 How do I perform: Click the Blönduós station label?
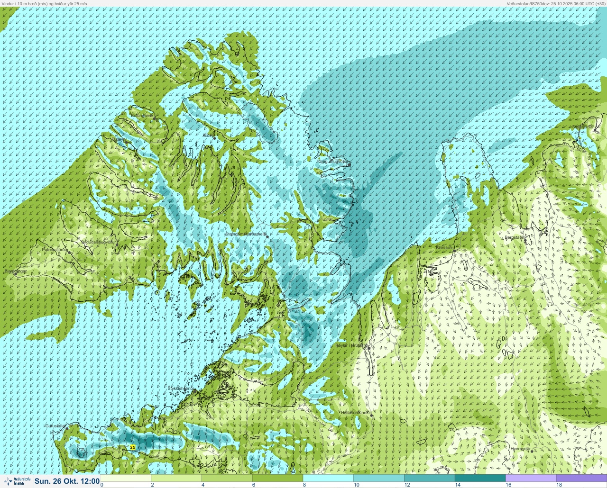pos(445,248)
